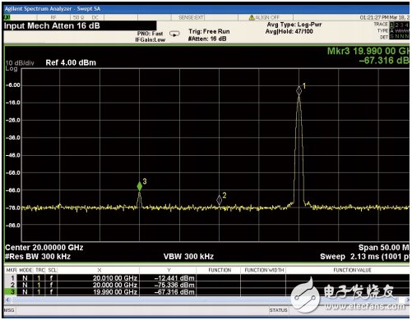Click marker 1 diamond on the trace peak

[x=299, y=91]
